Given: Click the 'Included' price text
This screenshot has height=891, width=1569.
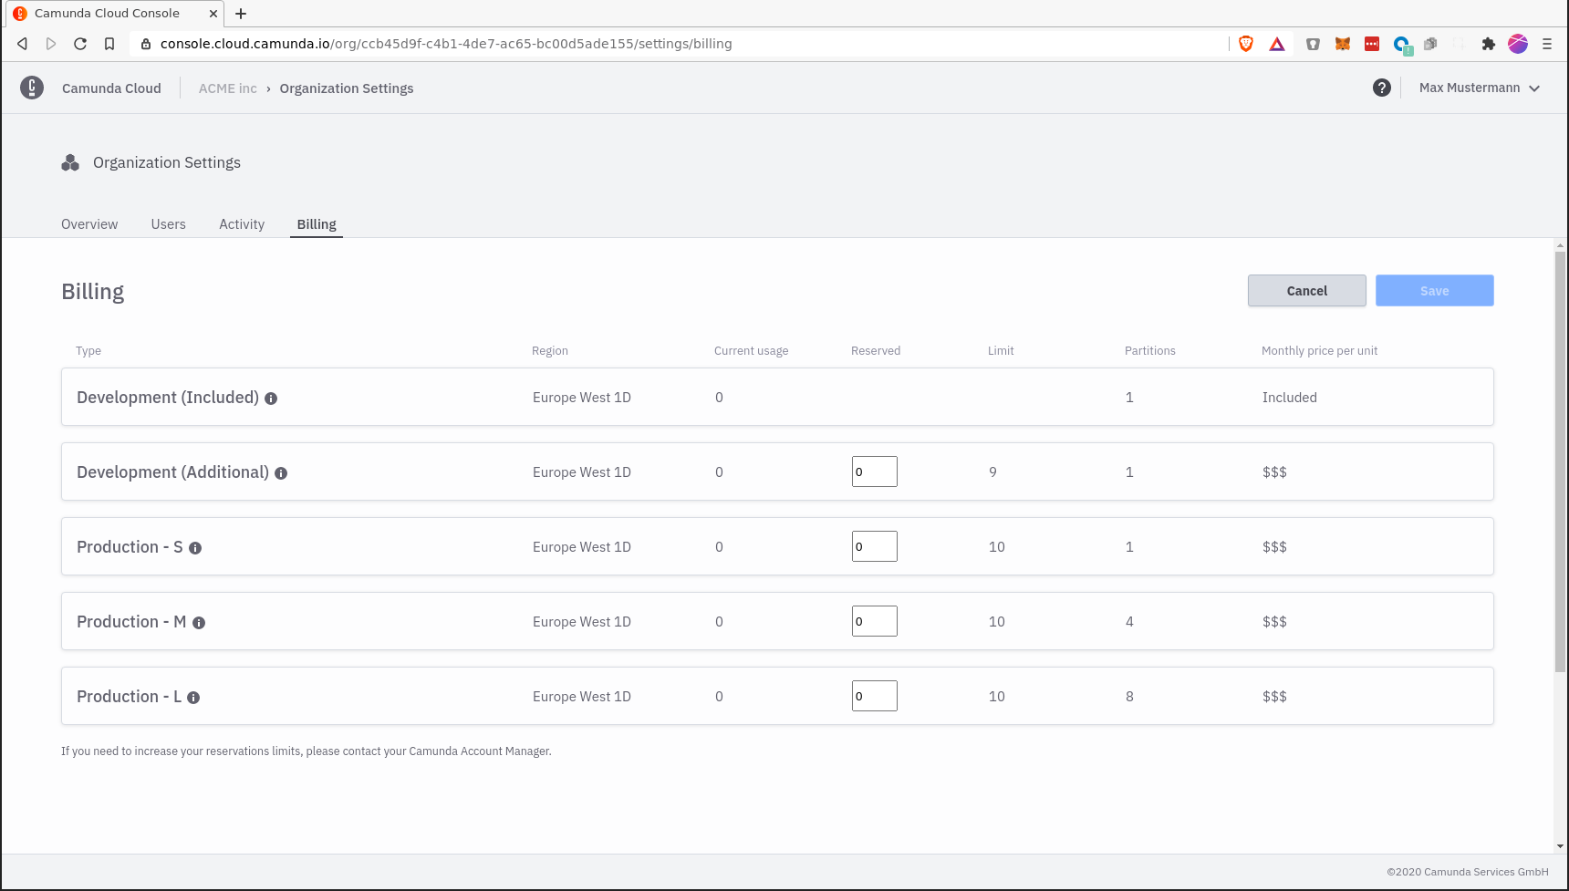Looking at the screenshot, I should 1290,398.
